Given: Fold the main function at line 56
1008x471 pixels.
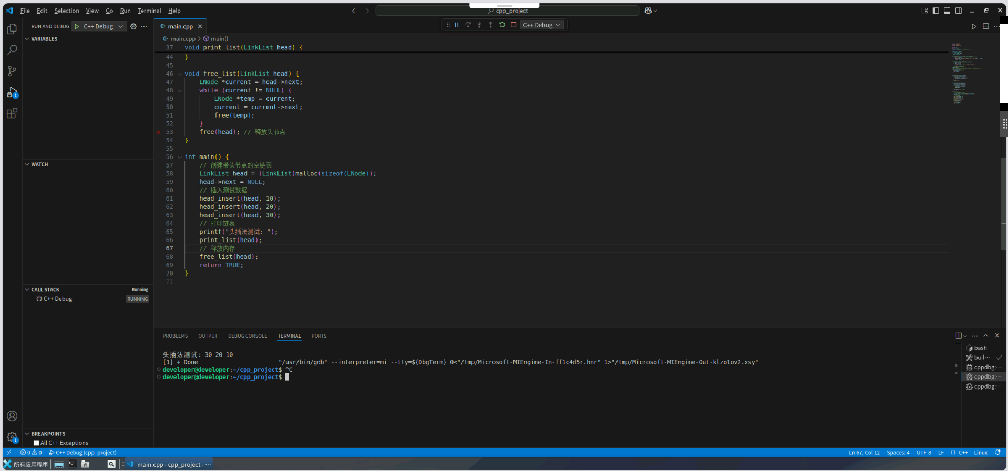Looking at the screenshot, I should 180,157.
